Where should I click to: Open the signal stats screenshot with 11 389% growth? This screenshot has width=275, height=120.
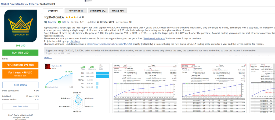77,88
